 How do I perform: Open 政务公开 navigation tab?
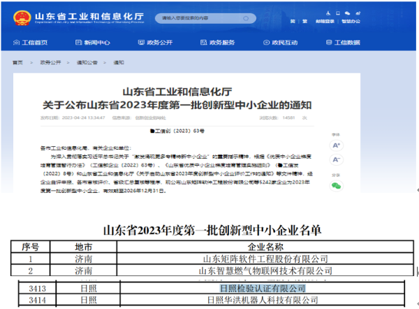pos(155,42)
